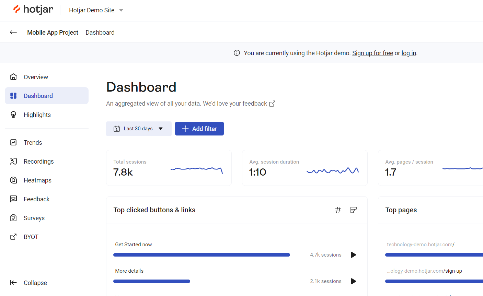Play recordings for Get Started now
The width and height of the screenshot is (483, 296).
[x=354, y=255]
